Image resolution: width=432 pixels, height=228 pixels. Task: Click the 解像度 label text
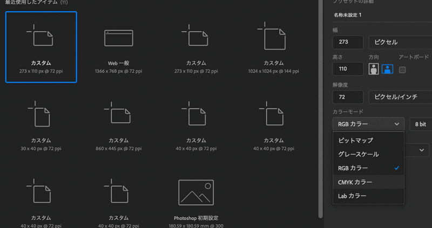point(340,85)
